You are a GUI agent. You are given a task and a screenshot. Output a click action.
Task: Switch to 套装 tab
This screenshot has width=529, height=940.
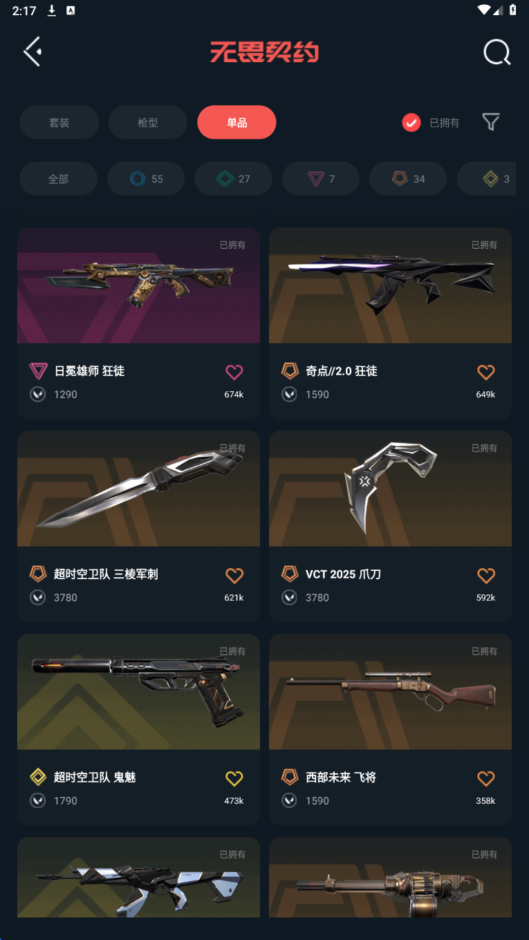[59, 122]
